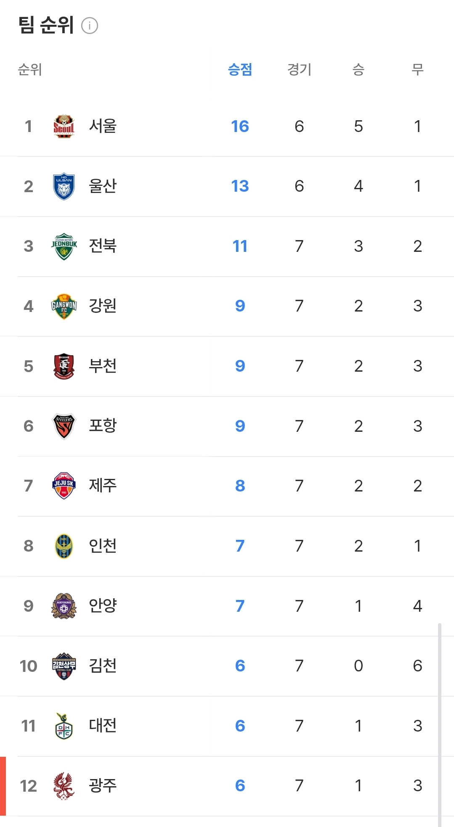The height and width of the screenshot is (827, 454).
Task: Click the vertical scrollbar on the right
Action: click(x=440, y=723)
